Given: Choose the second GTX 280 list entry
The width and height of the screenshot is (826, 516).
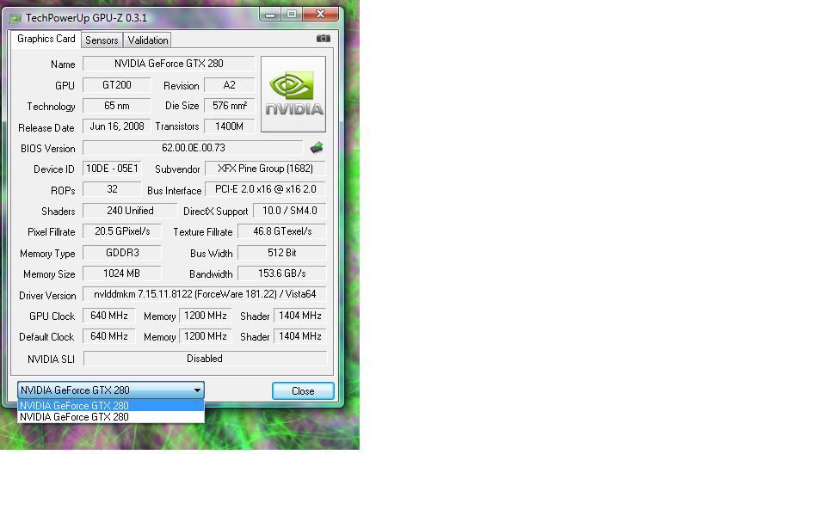Looking at the screenshot, I should pos(111,417).
